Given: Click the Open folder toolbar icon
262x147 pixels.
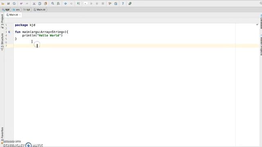Looking at the screenshot, I should (3, 4).
